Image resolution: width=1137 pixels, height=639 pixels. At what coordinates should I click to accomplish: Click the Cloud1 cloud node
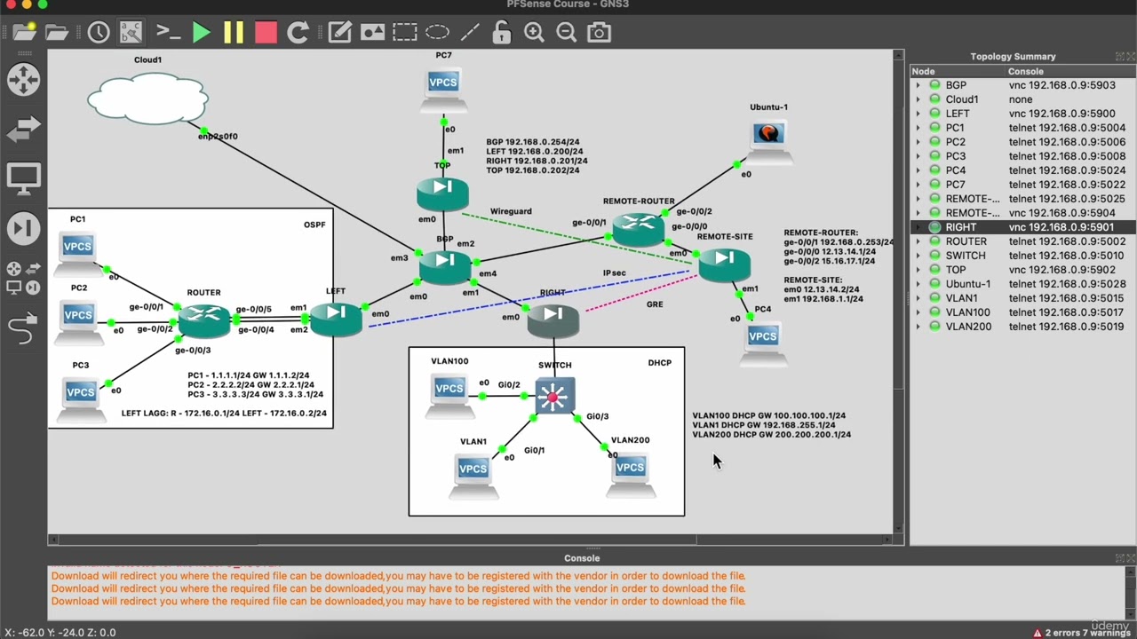point(148,98)
